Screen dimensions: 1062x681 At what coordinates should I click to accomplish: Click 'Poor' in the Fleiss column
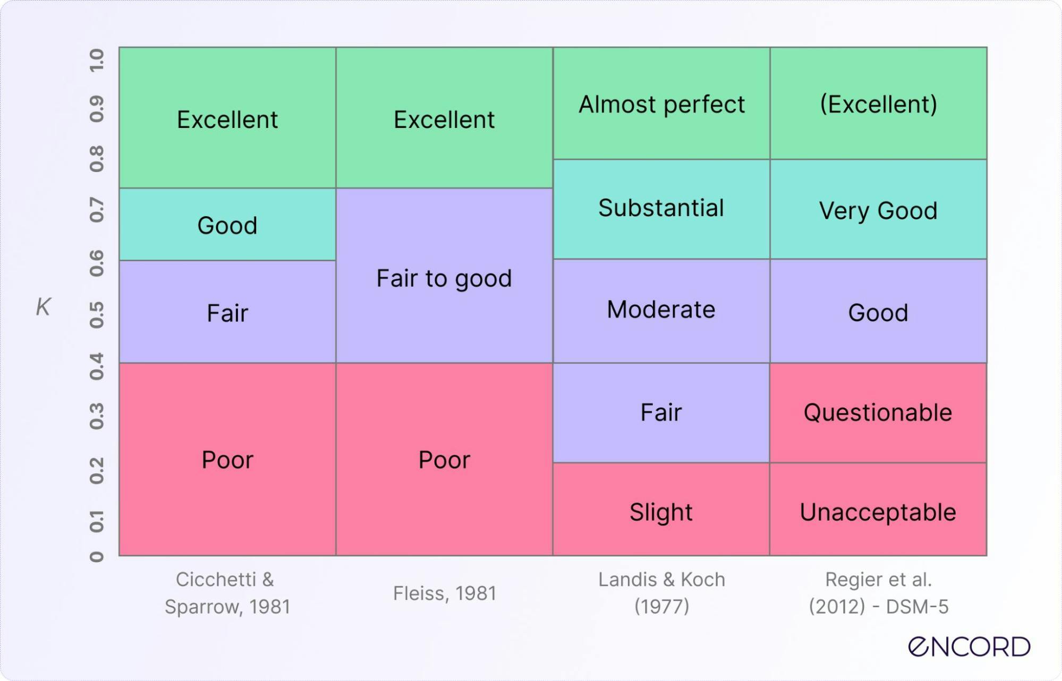[x=444, y=460]
